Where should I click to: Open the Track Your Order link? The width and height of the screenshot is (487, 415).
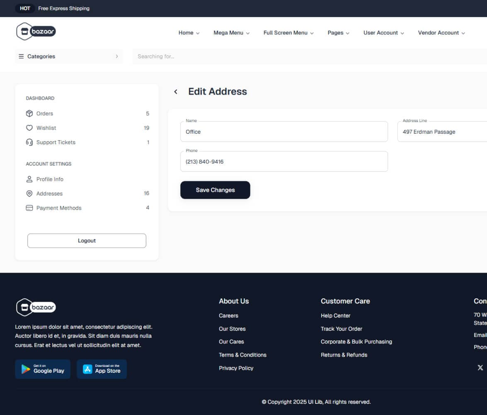click(x=341, y=329)
